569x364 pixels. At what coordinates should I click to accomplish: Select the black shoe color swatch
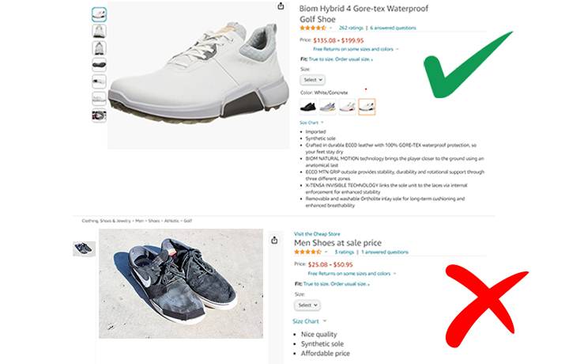click(x=308, y=107)
